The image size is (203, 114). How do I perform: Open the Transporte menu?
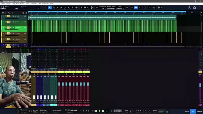point(33,4)
